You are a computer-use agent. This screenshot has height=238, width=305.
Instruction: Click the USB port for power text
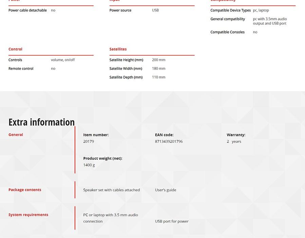[172, 221]
